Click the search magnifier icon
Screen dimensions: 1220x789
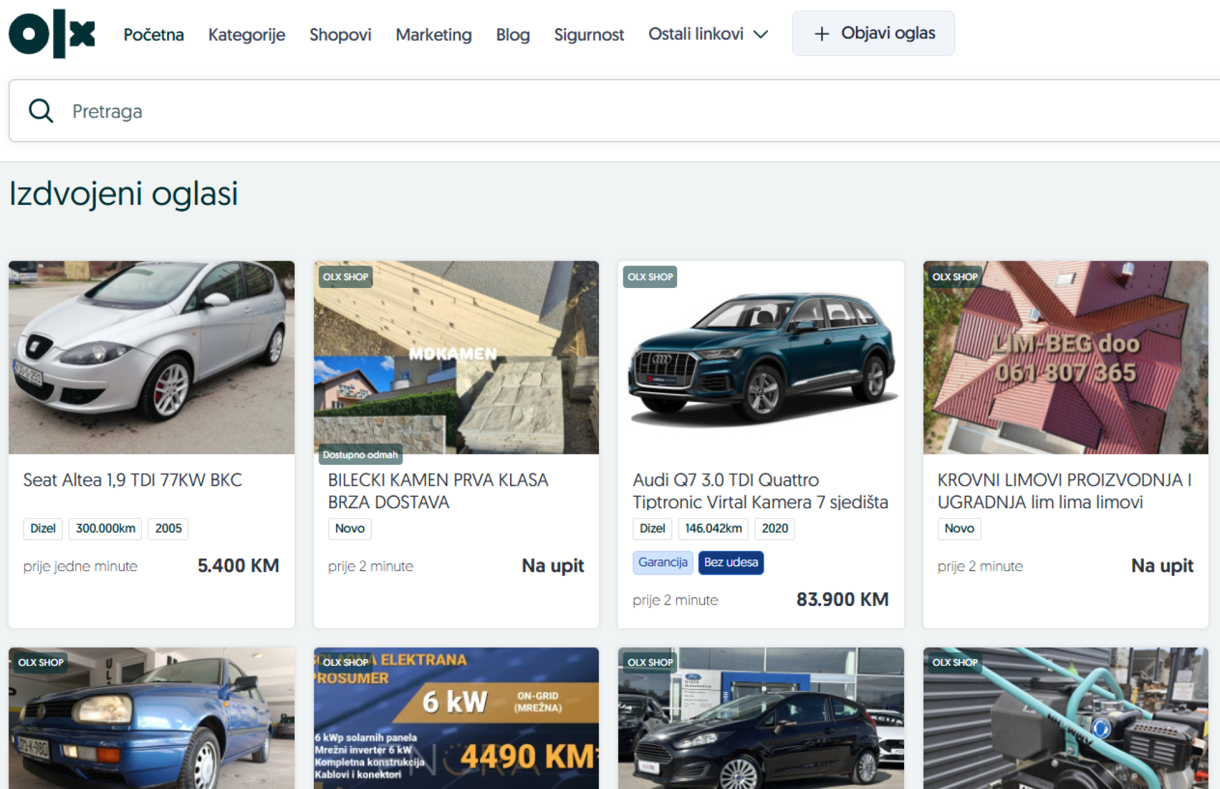click(x=41, y=111)
